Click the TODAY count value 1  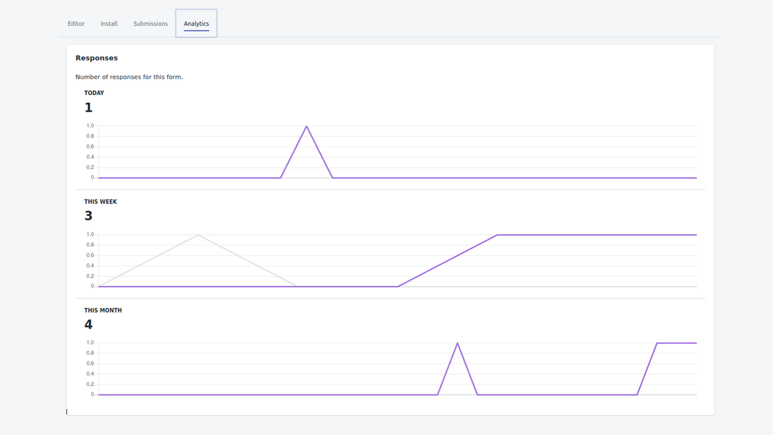(x=89, y=108)
